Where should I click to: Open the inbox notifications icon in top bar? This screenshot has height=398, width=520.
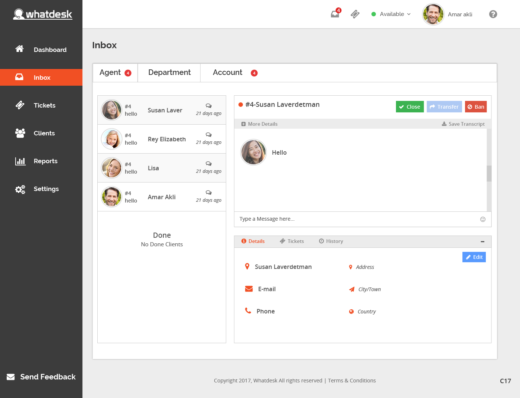[335, 14]
